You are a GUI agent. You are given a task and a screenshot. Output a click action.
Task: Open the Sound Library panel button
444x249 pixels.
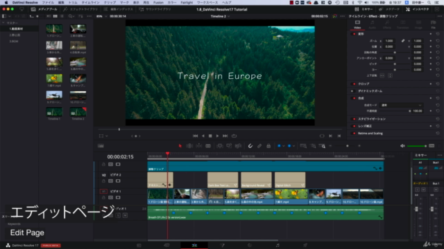tap(155, 9)
